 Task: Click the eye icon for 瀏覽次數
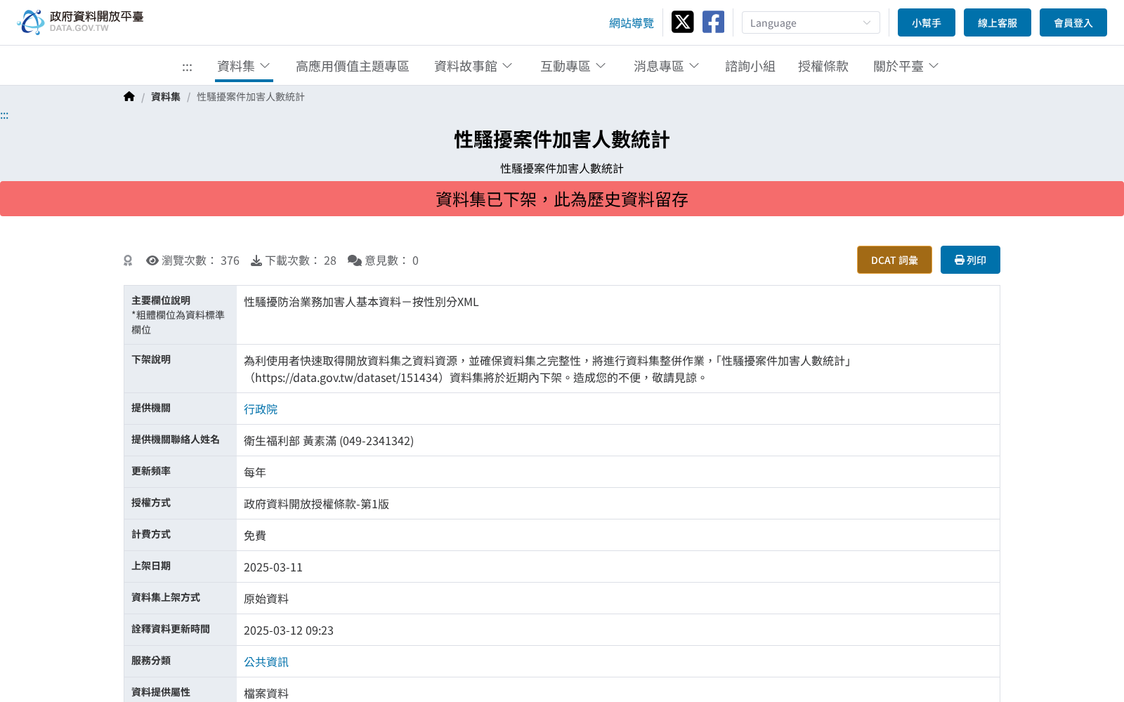(152, 260)
